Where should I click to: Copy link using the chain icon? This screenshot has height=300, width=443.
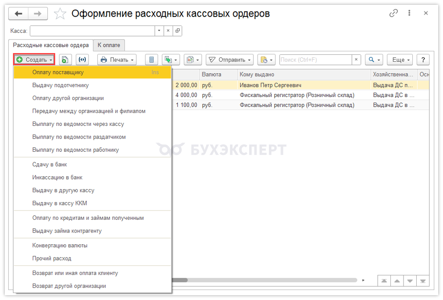coord(393,14)
